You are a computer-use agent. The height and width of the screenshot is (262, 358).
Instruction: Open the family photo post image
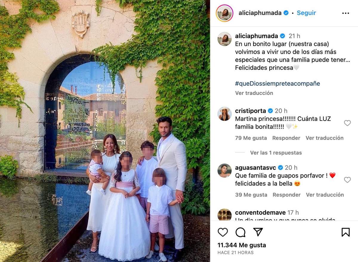point(105,131)
